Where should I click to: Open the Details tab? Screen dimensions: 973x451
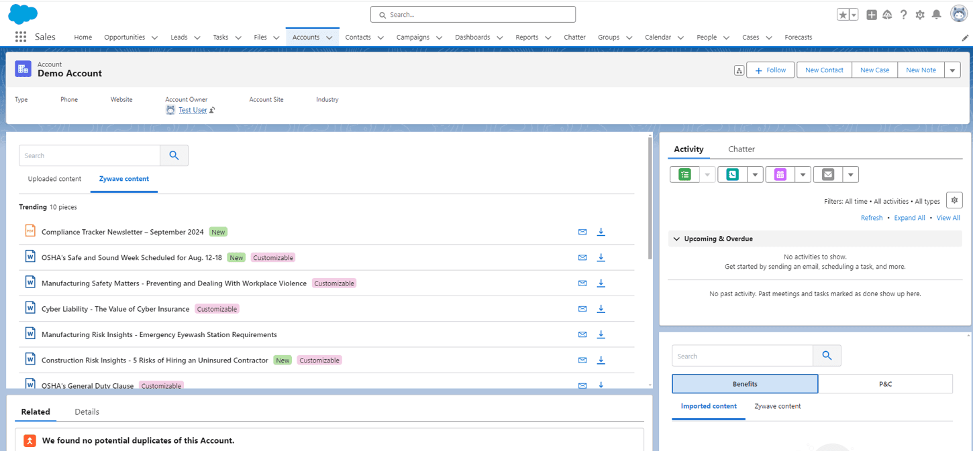(87, 412)
